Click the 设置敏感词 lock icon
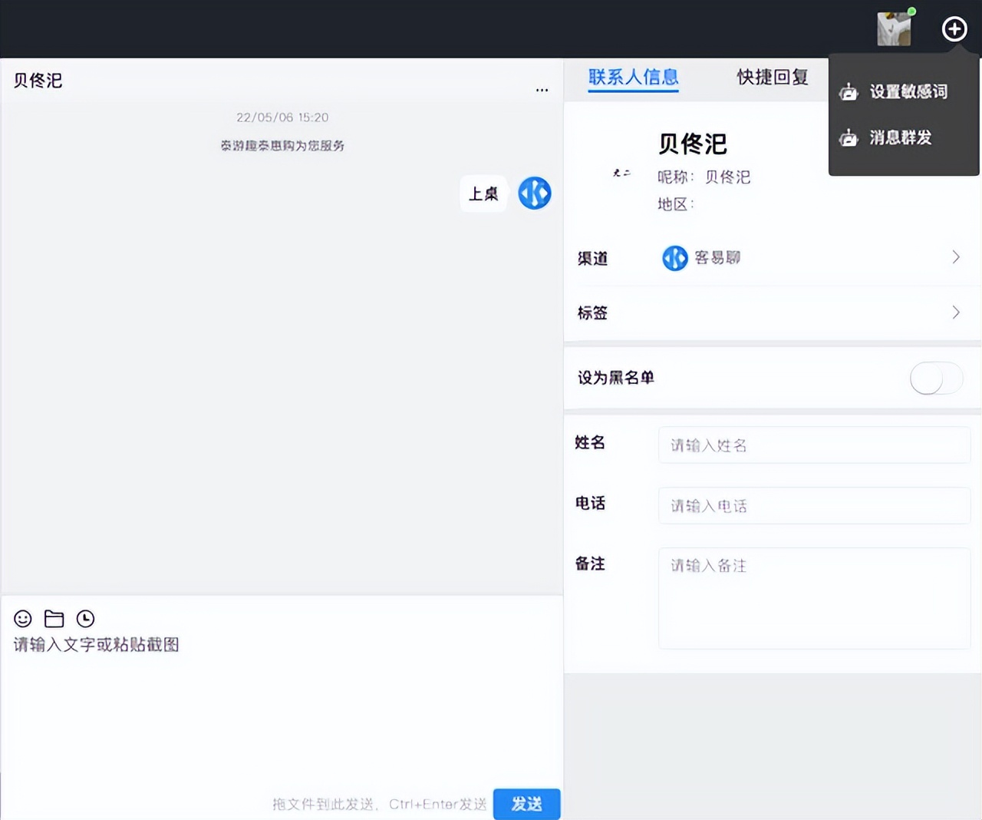The height and width of the screenshot is (820, 982). (x=849, y=91)
